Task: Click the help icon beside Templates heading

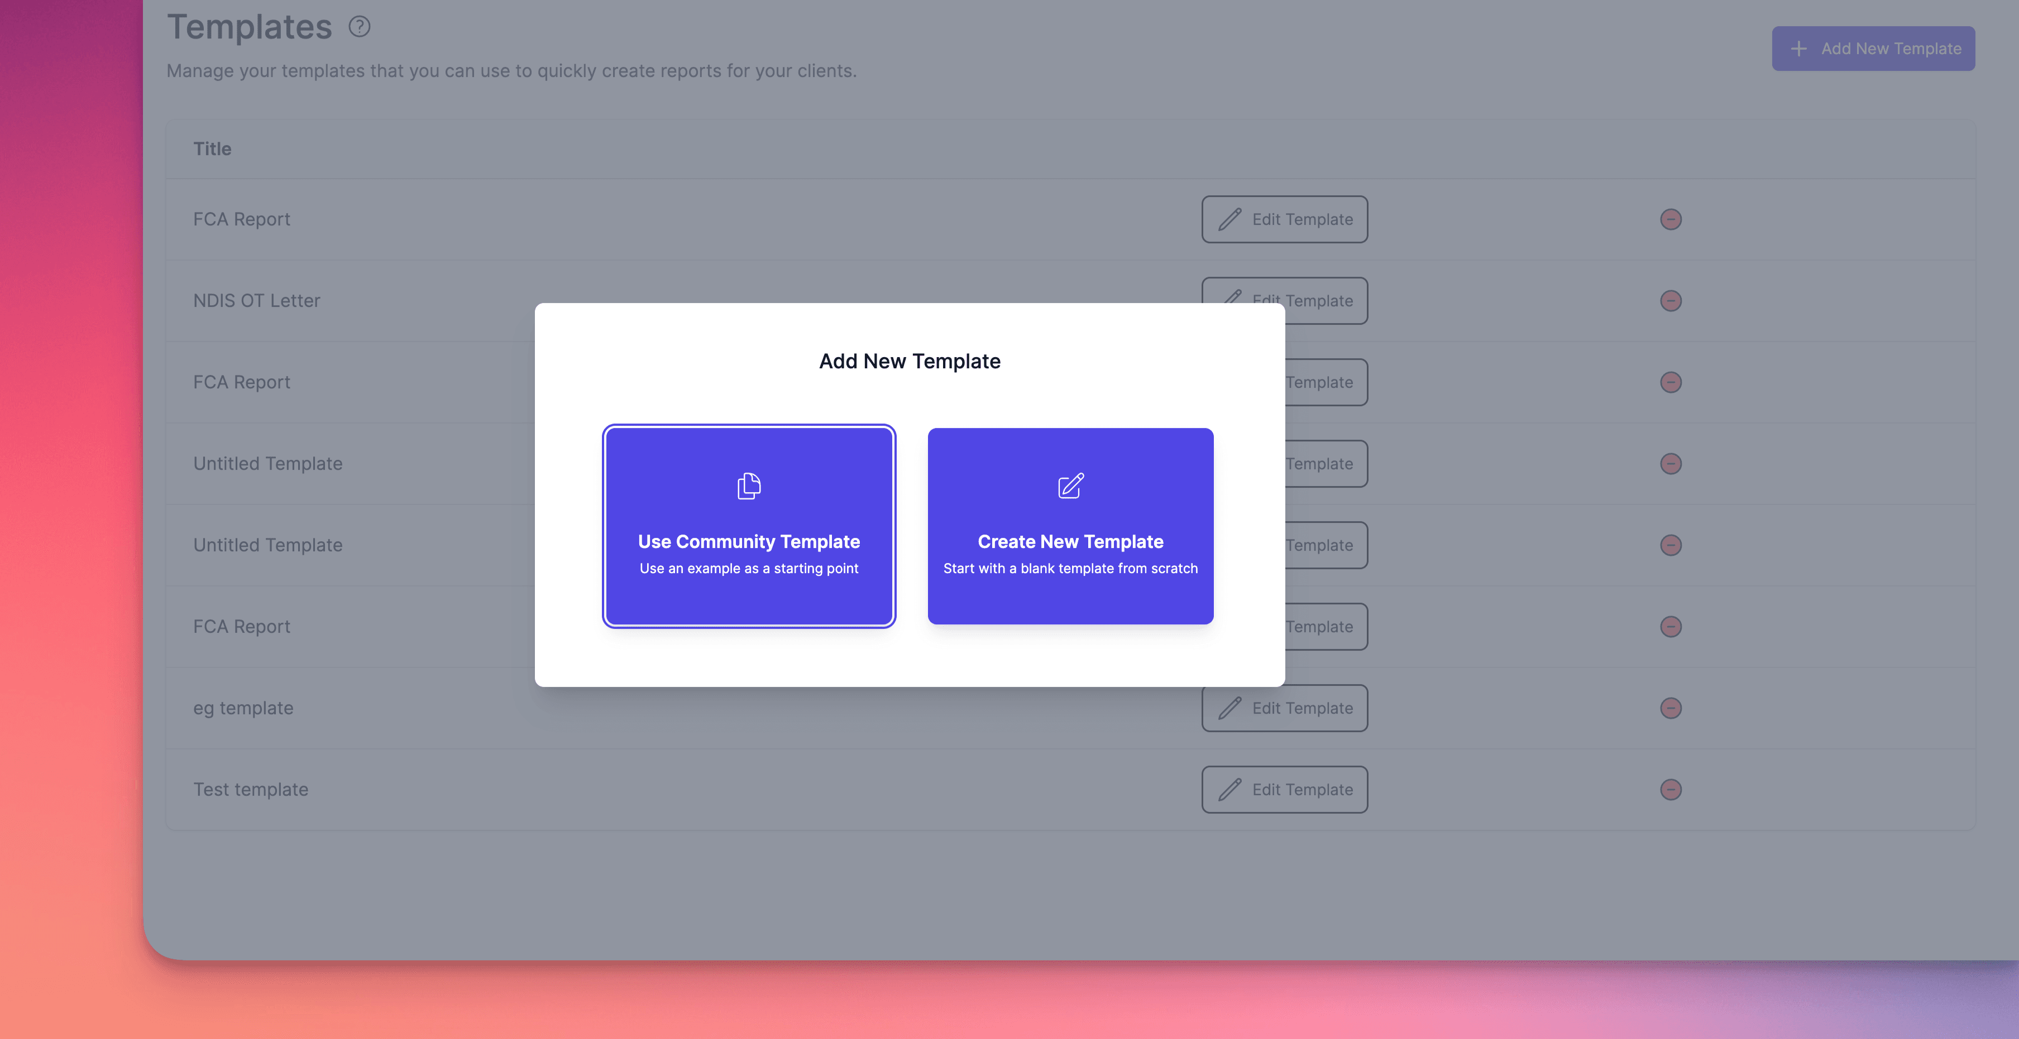Action: (359, 27)
